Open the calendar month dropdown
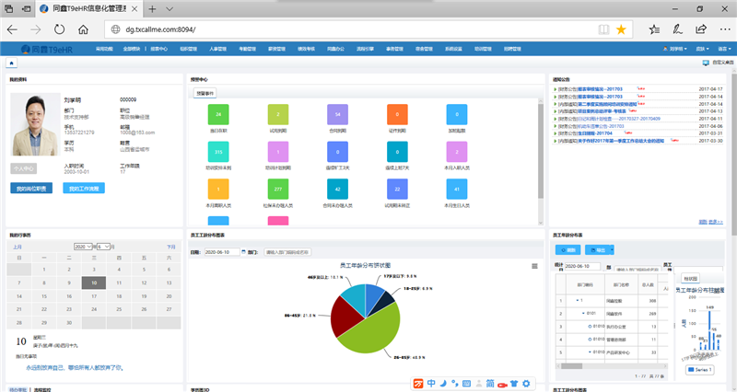 pos(107,247)
